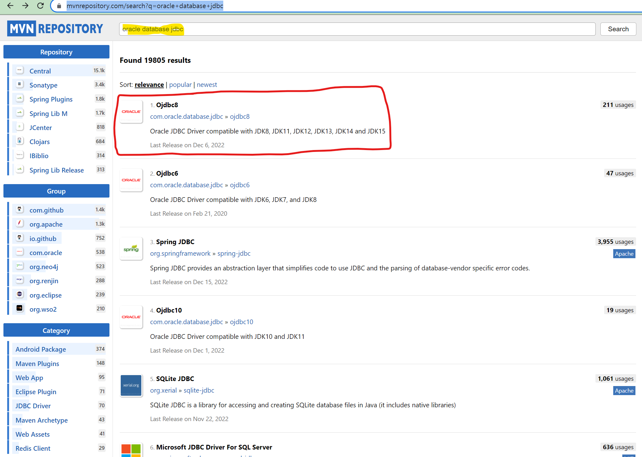Click the Oracle logo beside Ojdbc10
This screenshot has height=457, width=642.
131,317
